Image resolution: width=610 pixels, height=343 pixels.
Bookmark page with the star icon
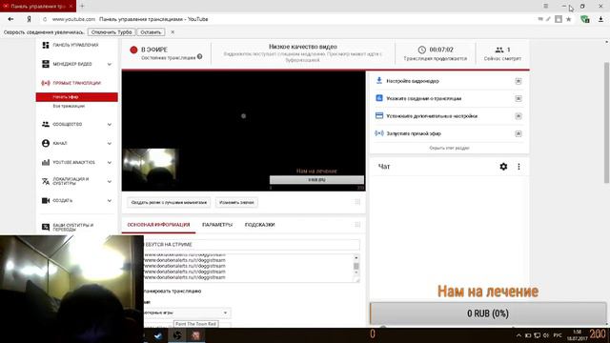click(568, 19)
